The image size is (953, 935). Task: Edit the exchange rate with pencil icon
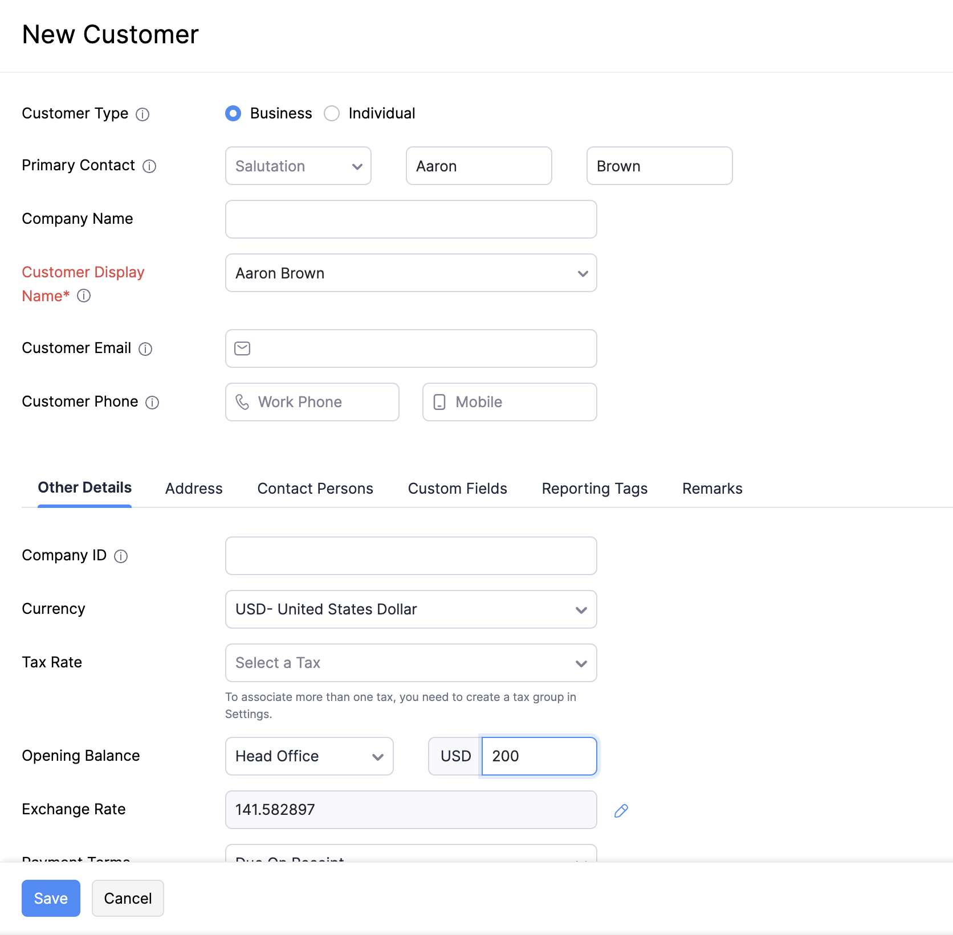click(x=621, y=810)
